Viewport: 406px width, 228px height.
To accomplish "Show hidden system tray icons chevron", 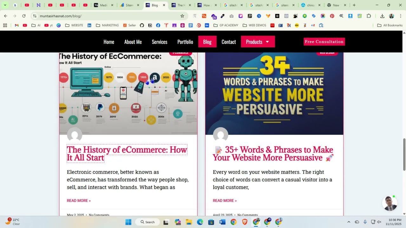I will click(x=349, y=222).
